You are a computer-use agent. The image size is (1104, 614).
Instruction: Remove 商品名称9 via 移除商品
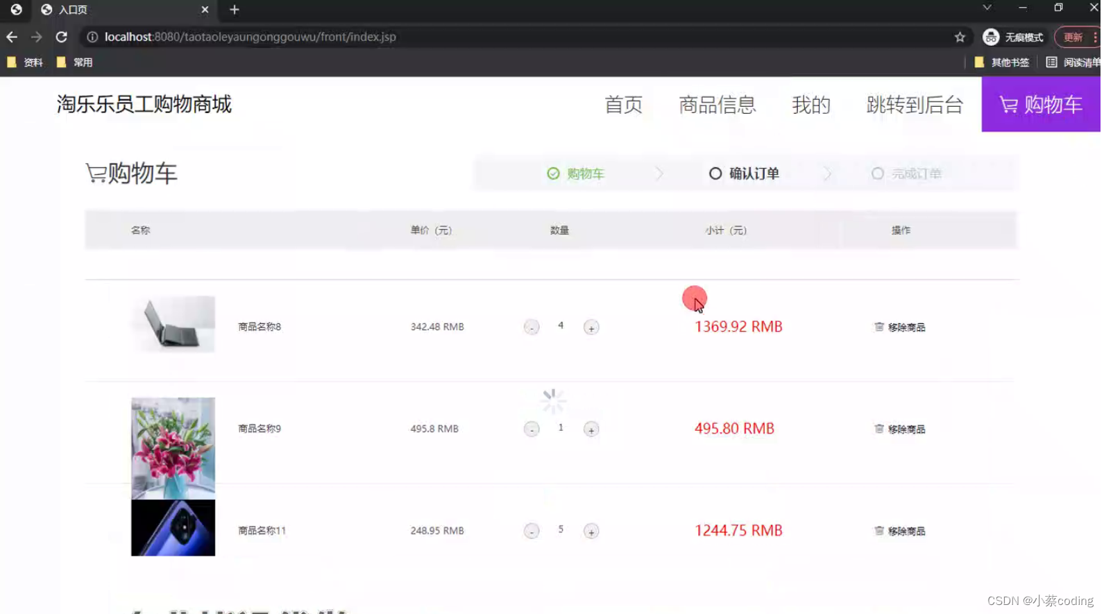[x=900, y=429]
